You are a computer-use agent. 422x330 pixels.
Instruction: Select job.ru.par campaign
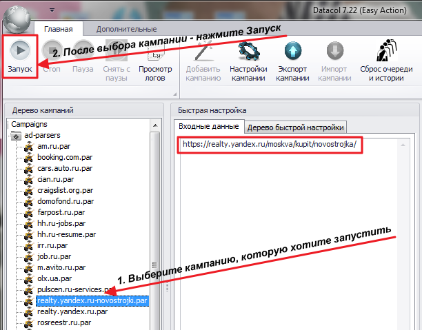pos(54,256)
